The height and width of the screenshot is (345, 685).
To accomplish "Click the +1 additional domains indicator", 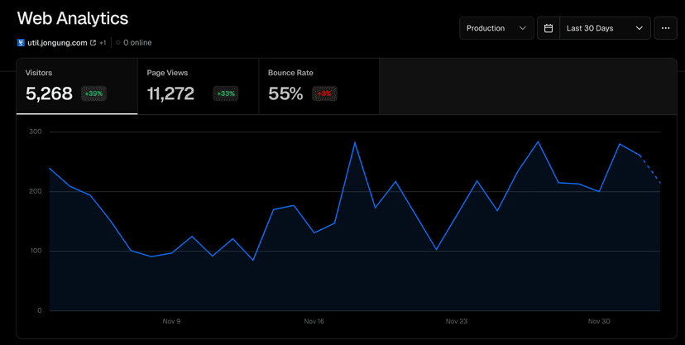I will 103,42.
